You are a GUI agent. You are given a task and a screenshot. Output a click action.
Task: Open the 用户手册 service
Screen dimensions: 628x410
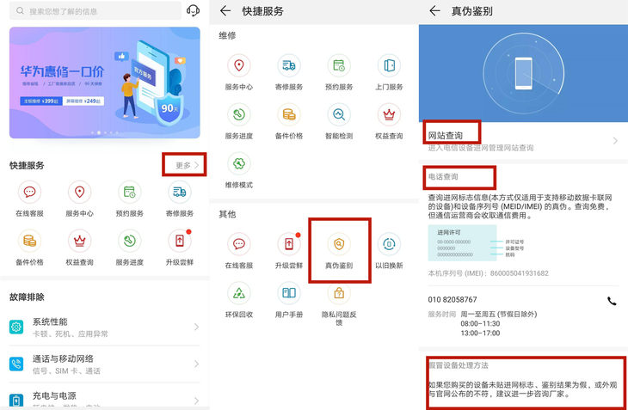coord(289,300)
